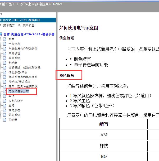The width and height of the screenshot is (159, 161).
Task: Open the 变速器 tree item
Action: click(13, 120)
